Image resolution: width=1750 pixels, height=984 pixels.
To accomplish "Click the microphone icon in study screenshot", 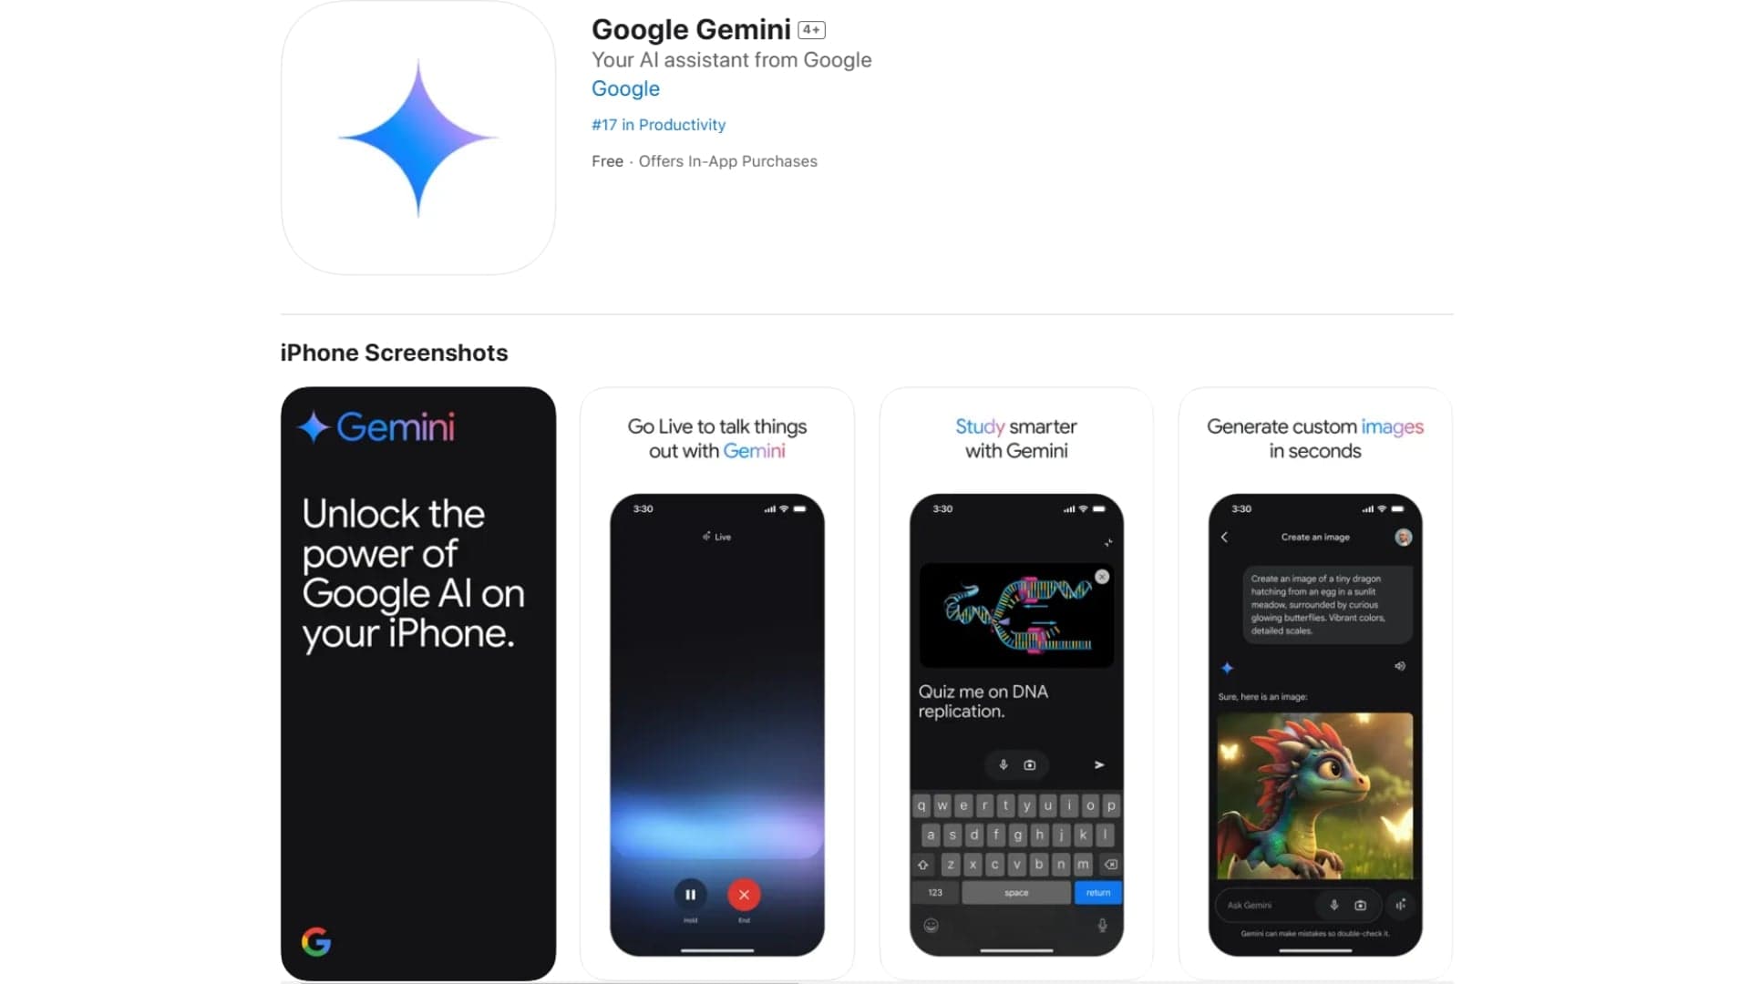I will (x=1003, y=764).
